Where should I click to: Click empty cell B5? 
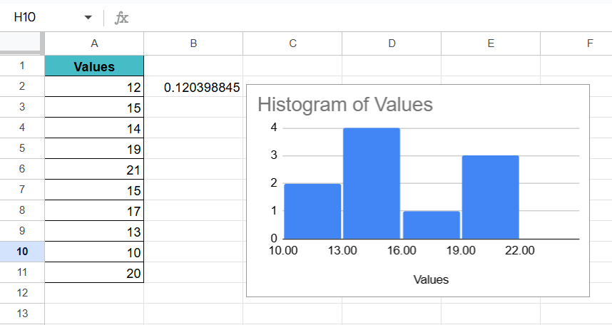(193, 148)
